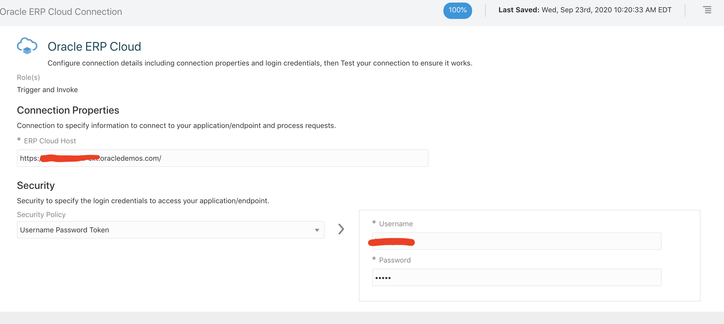724x324 pixels.
Task: Click the Password field label
Action: (x=395, y=260)
